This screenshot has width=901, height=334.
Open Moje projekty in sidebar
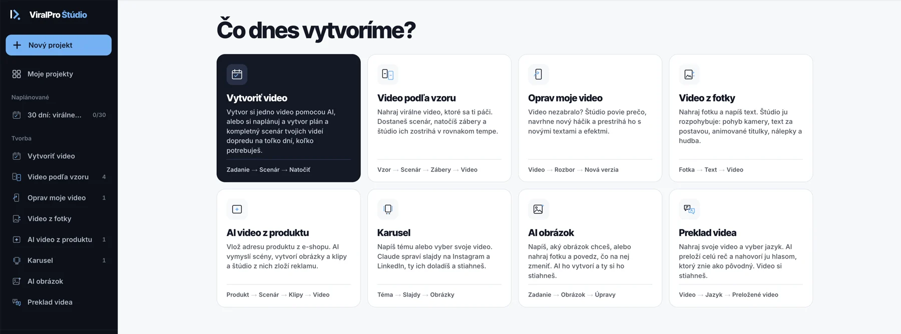pyautogui.click(x=59, y=74)
